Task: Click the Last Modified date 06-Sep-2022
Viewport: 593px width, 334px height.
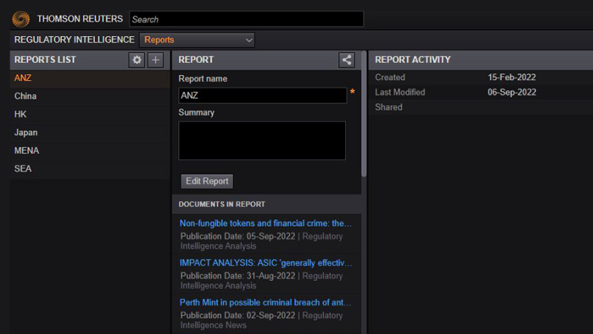Action: (x=511, y=92)
